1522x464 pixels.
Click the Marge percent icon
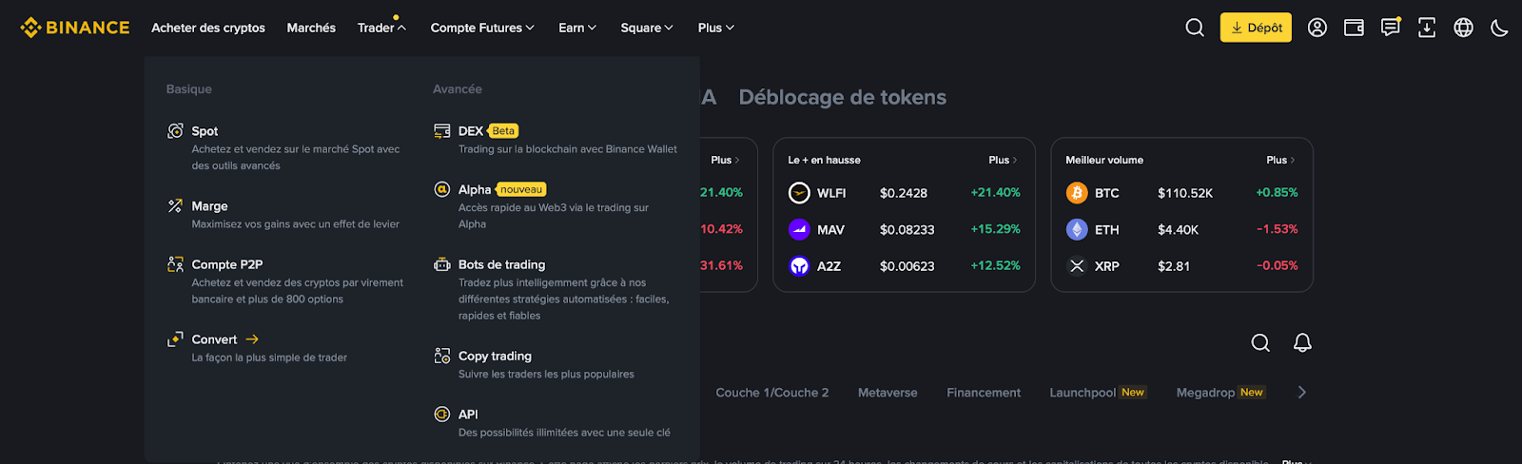(175, 206)
